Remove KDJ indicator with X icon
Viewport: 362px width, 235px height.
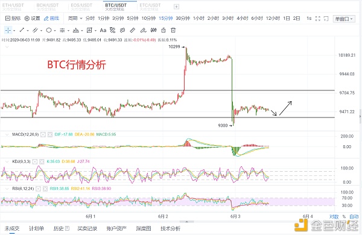[42, 161]
